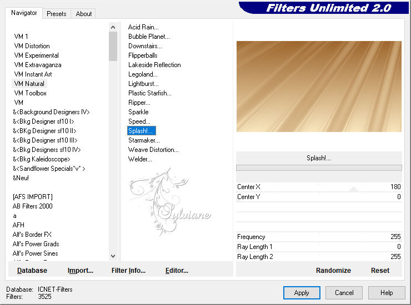Pick VM Instant Art category
Screen dimensions: 411x305
(33, 74)
